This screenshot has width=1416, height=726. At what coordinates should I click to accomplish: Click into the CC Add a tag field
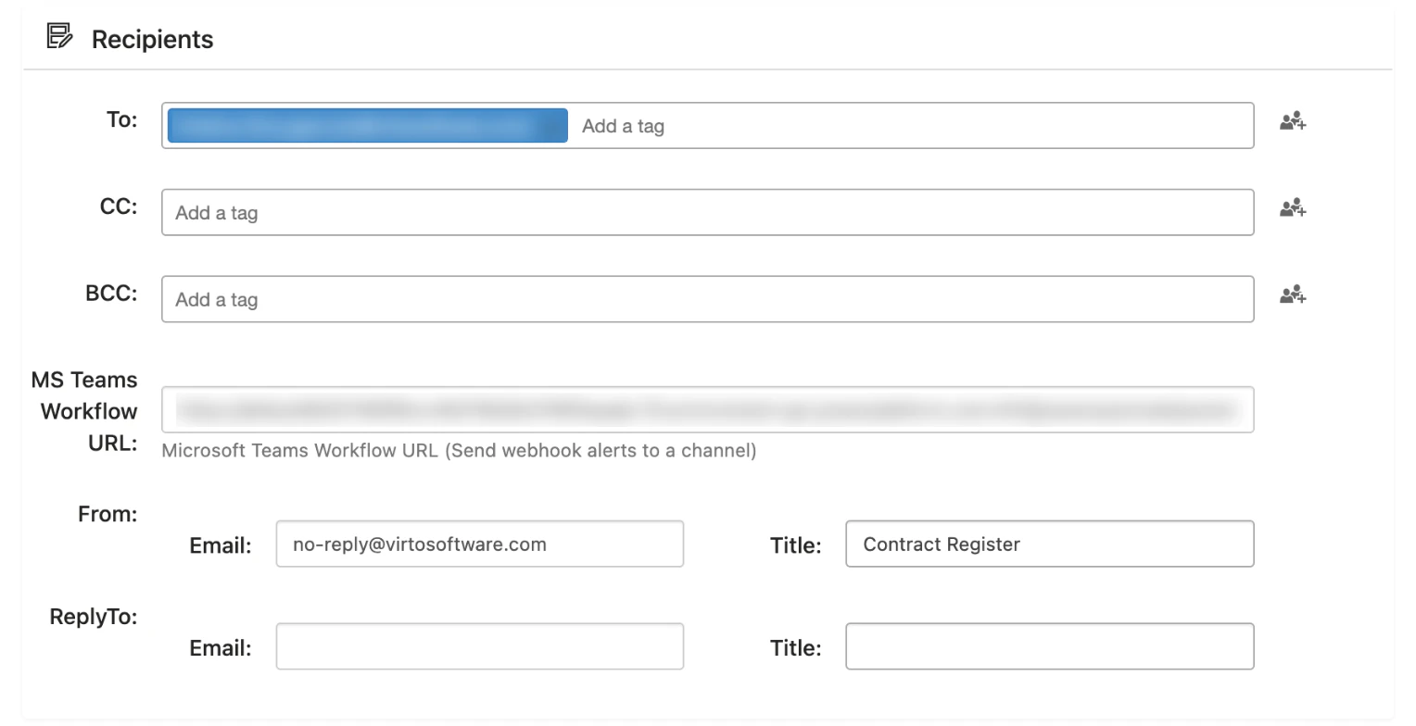coord(707,212)
